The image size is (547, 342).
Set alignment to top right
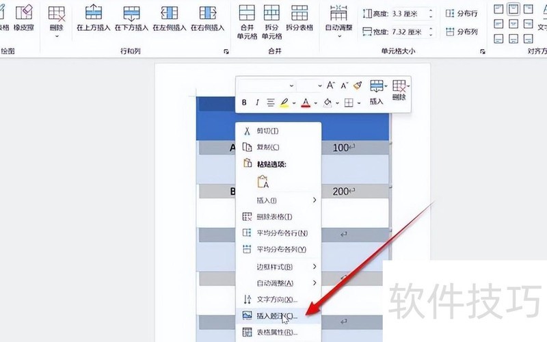(528, 9)
